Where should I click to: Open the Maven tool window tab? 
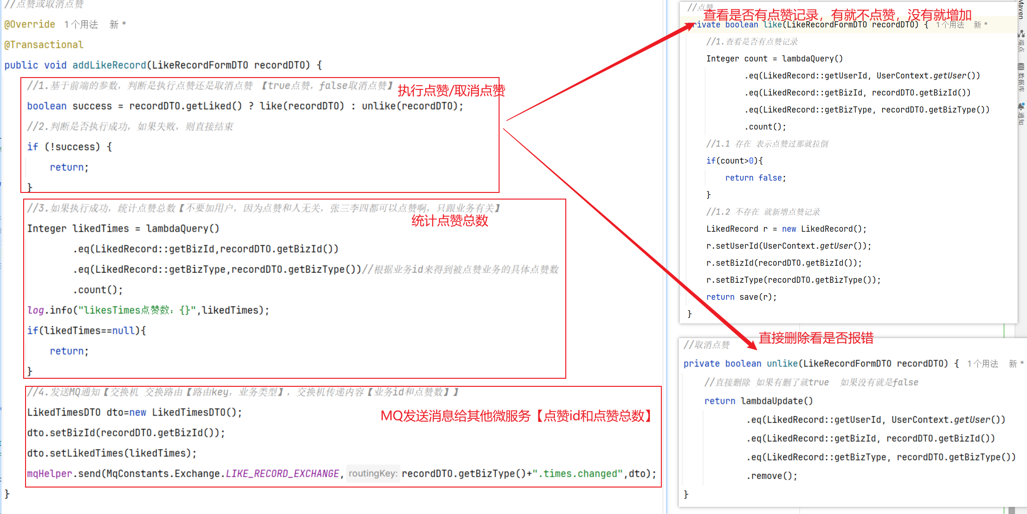[x=1021, y=9]
